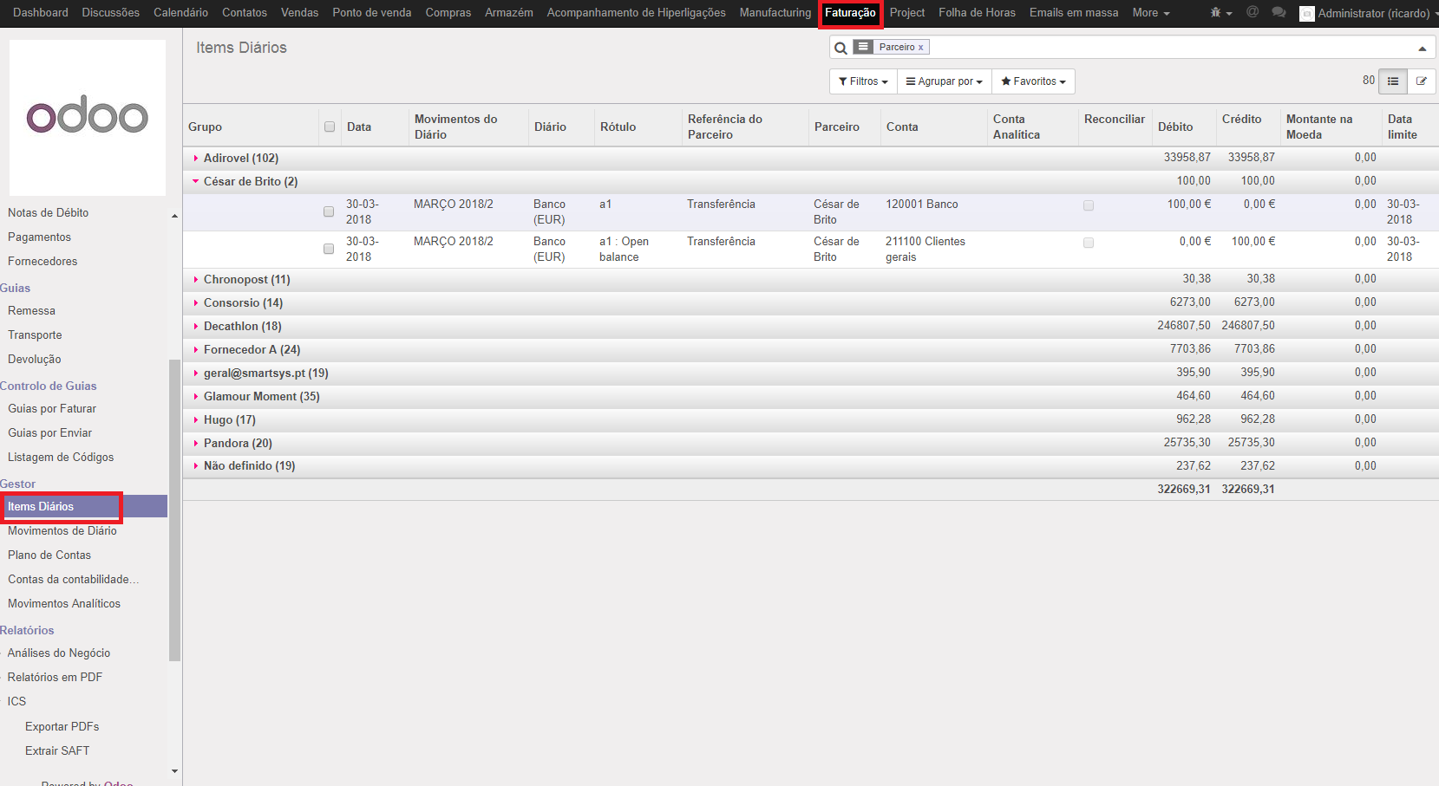
Task: Click Extrair SAFT sidebar link
Action: pos(57,750)
